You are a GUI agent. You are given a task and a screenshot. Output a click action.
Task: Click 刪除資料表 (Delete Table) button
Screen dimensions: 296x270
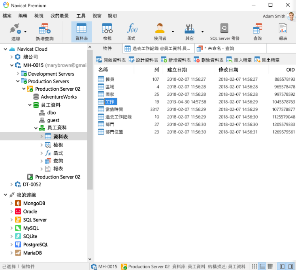tap(208, 60)
